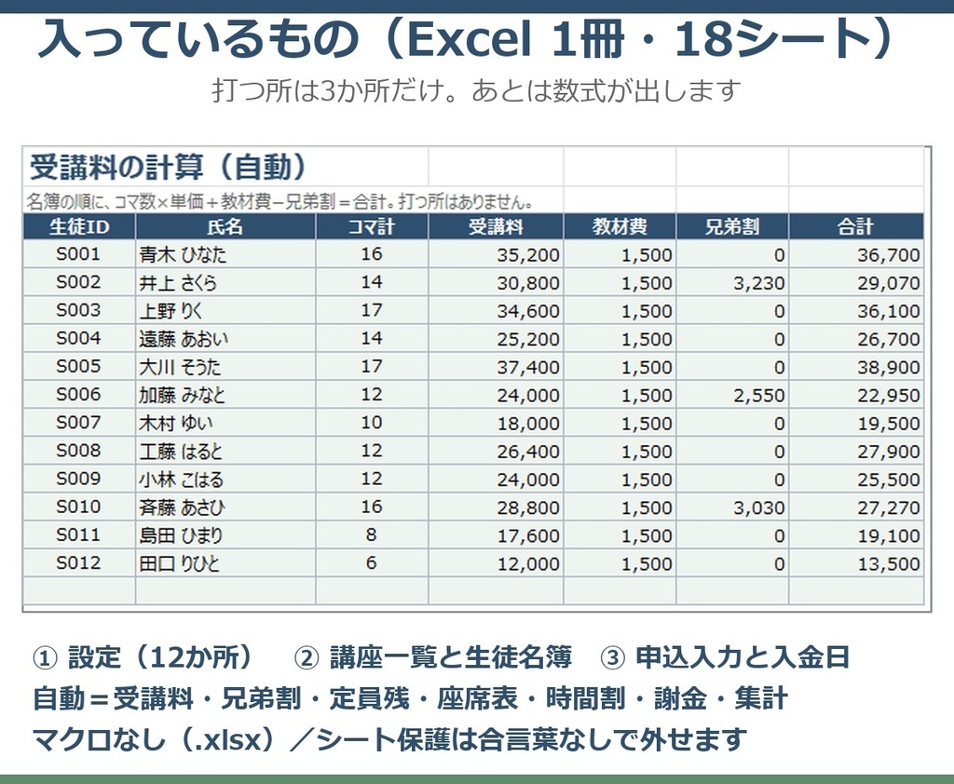This screenshot has width=954, height=784.
Task: Click the name 井上 さくら
Action: (178, 282)
